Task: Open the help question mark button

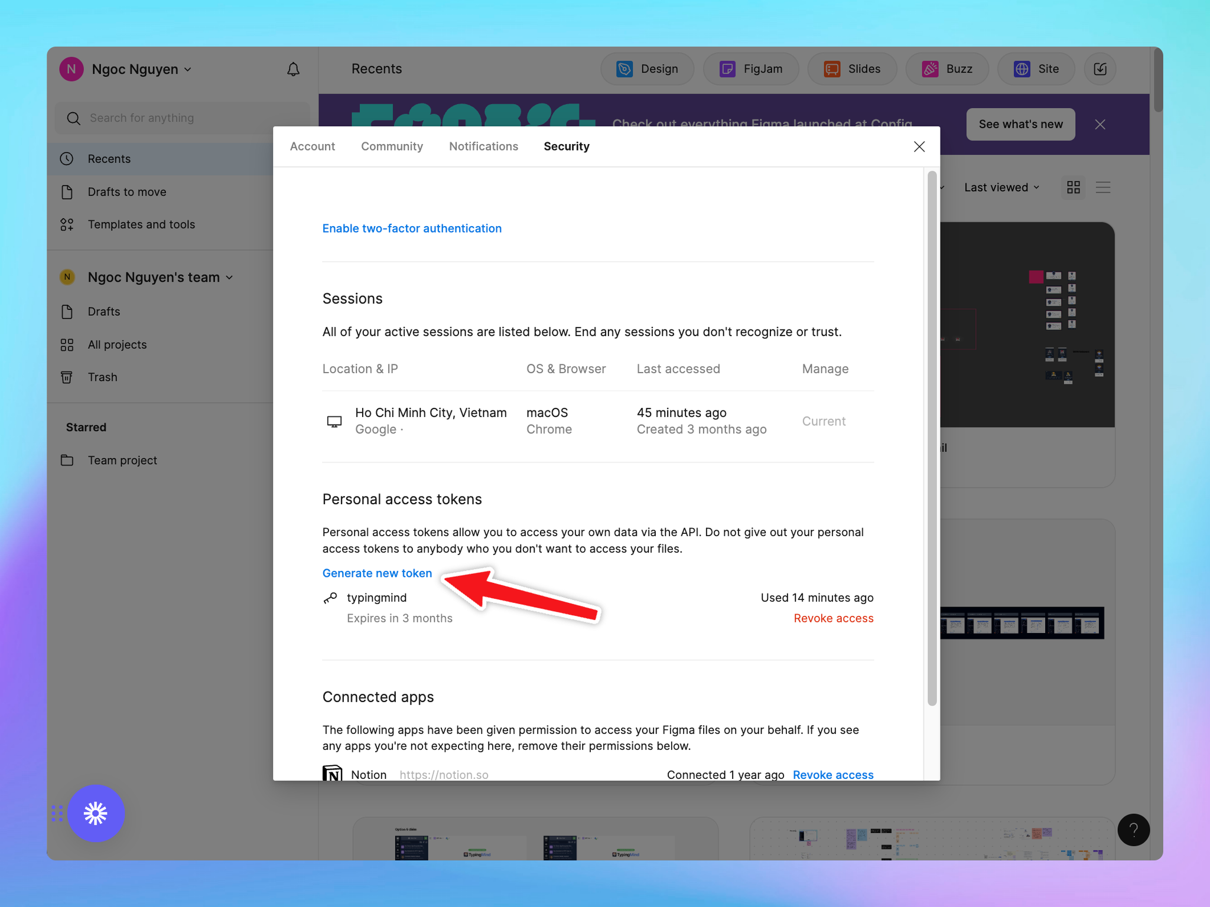Action: (x=1133, y=830)
